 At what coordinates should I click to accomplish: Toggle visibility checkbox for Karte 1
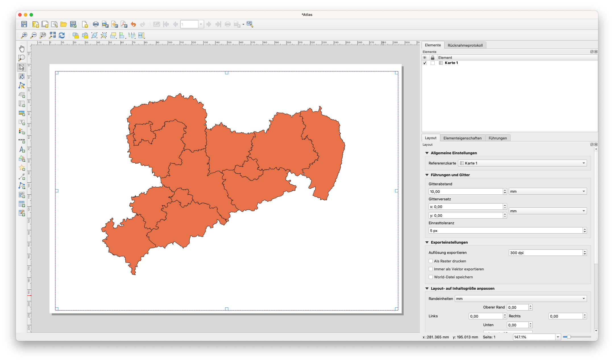(x=425, y=63)
